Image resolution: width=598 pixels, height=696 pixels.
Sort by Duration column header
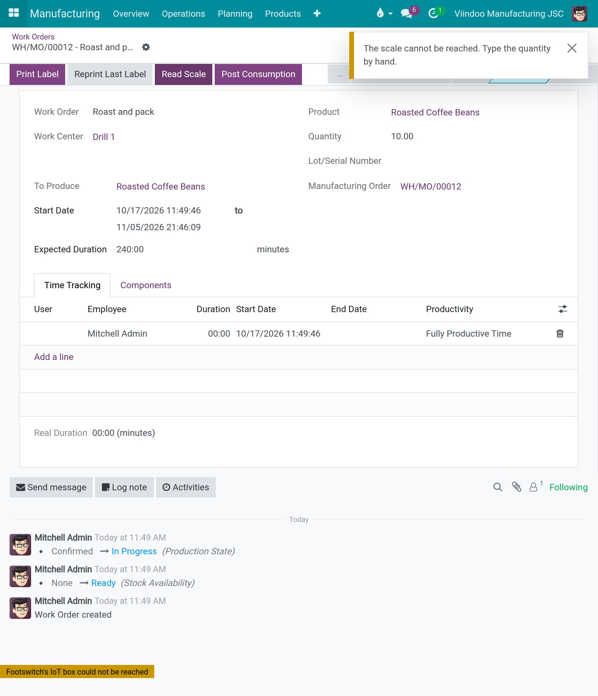[213, 309]
